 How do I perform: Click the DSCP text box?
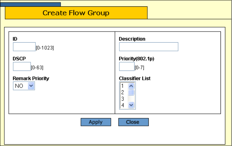[22, 67]
